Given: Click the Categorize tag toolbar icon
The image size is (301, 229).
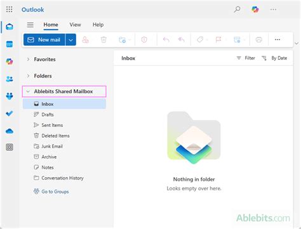Looking at the screenshot, I should (200, 39).
